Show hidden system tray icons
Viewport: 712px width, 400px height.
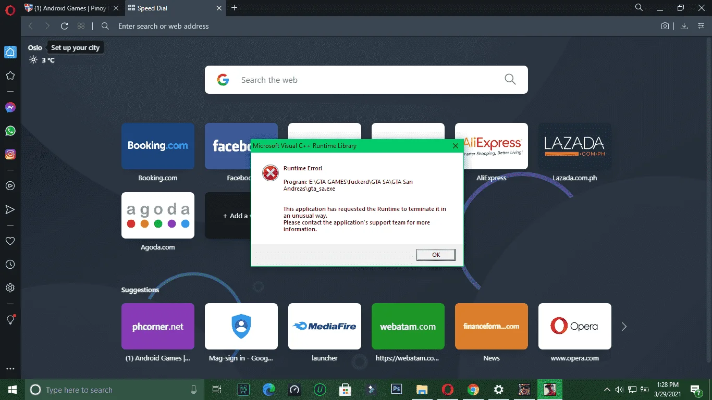click(607, 390)
